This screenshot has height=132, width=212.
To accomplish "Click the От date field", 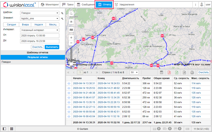I will tap(39, 36).
